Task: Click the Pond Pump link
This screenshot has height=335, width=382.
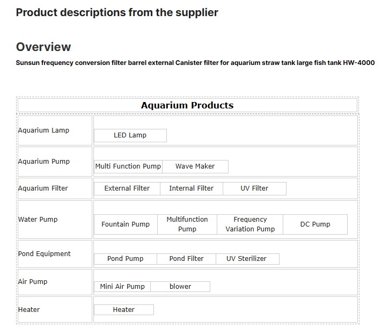Action: pyautogui.click(x=125, y=259)
